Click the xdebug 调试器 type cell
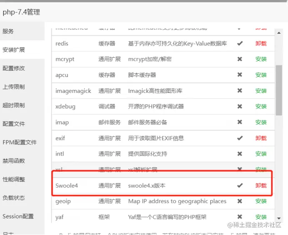The width and height of the screenshot is (288, 235). pyautogui.click(x=107, y=106)
